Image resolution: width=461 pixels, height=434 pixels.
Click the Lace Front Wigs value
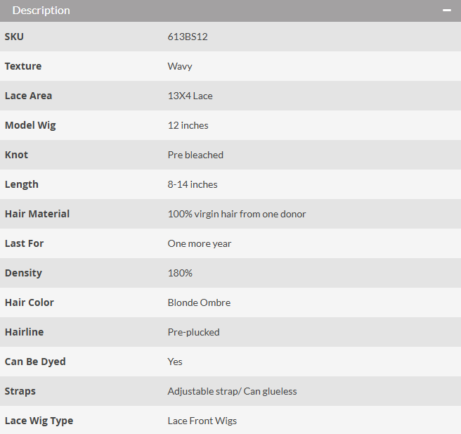(x=202, y=421)
